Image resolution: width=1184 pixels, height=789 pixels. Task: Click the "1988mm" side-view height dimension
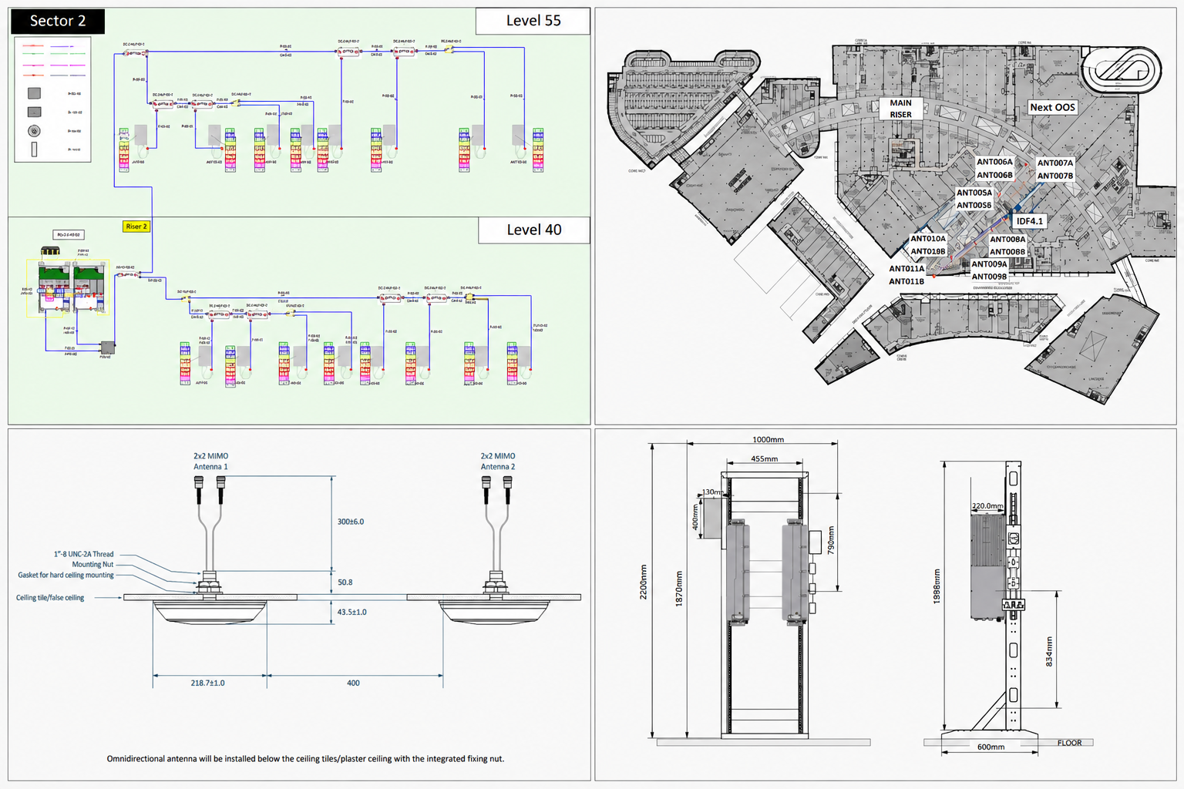(937, 586)
